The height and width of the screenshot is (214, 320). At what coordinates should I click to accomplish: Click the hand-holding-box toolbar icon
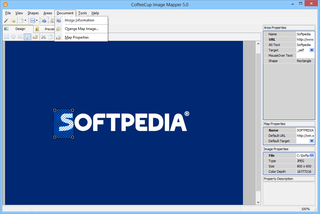[35, 37]
